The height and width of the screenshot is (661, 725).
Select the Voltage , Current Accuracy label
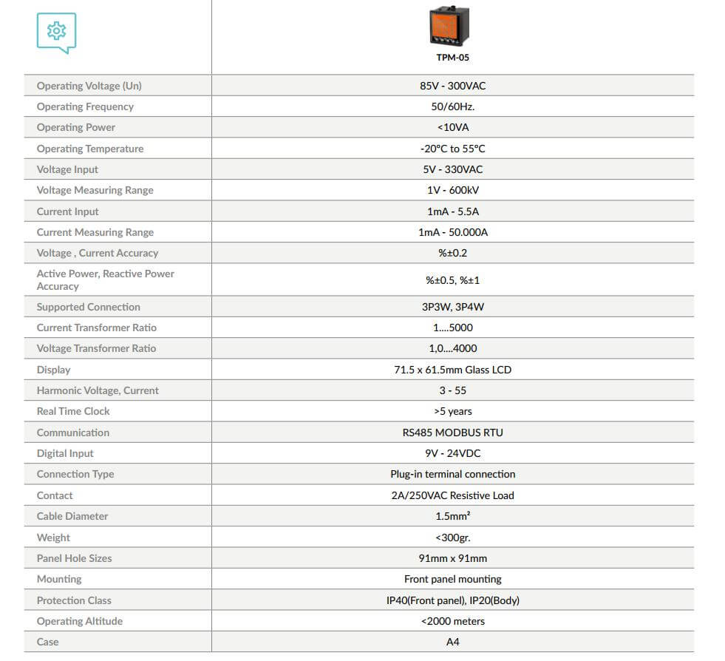tap(98, 253)
